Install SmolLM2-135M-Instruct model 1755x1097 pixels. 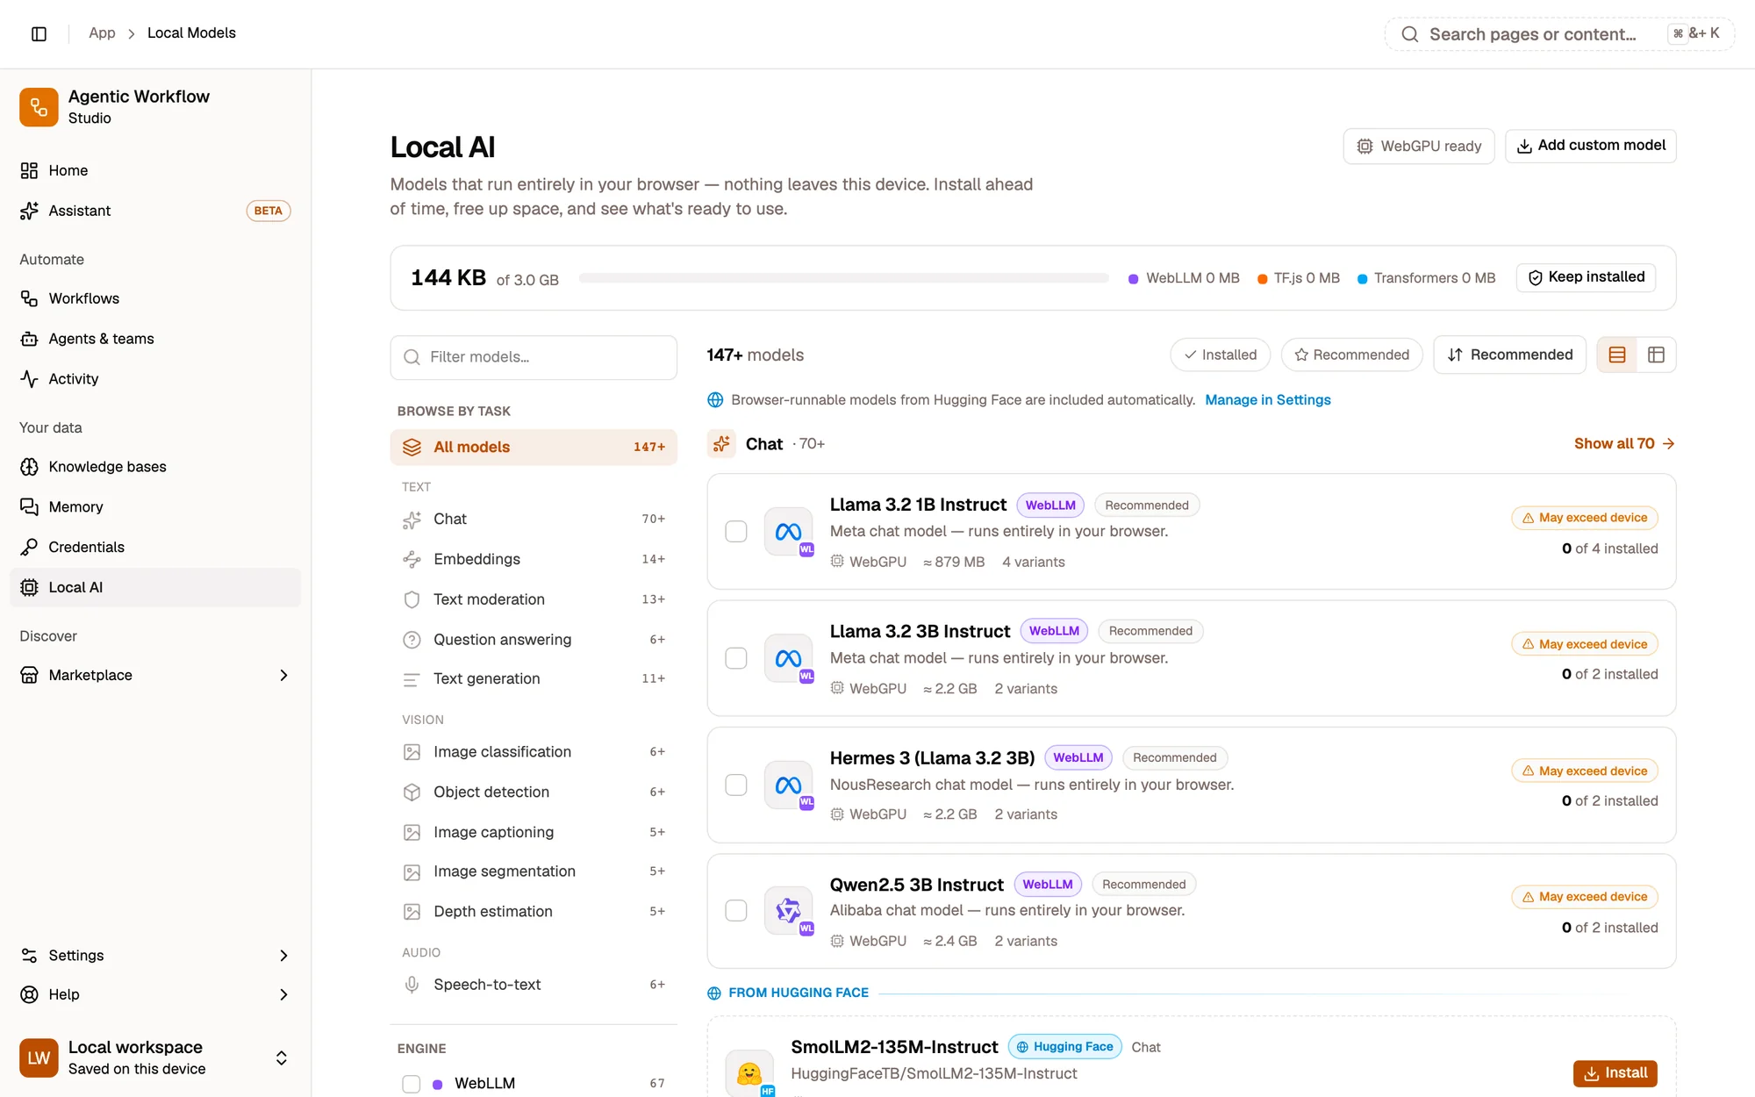tap(1615, 1073)
